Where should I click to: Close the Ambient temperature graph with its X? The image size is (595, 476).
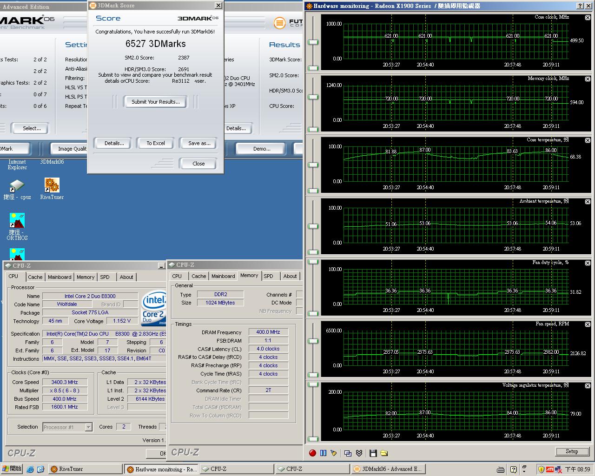click(588, 202)
